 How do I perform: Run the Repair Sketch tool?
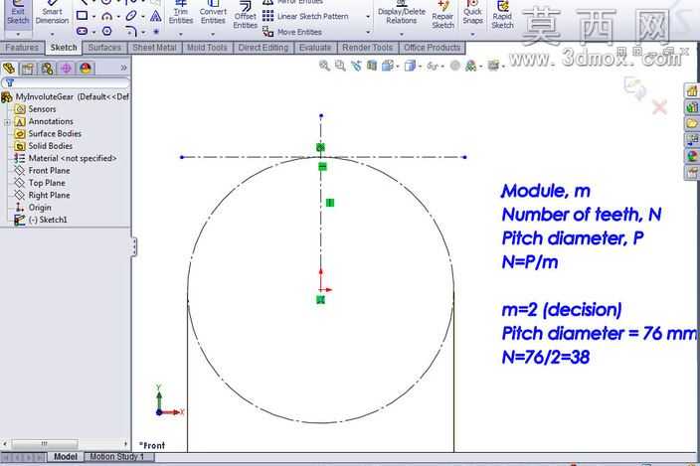(x=442, y=16)
